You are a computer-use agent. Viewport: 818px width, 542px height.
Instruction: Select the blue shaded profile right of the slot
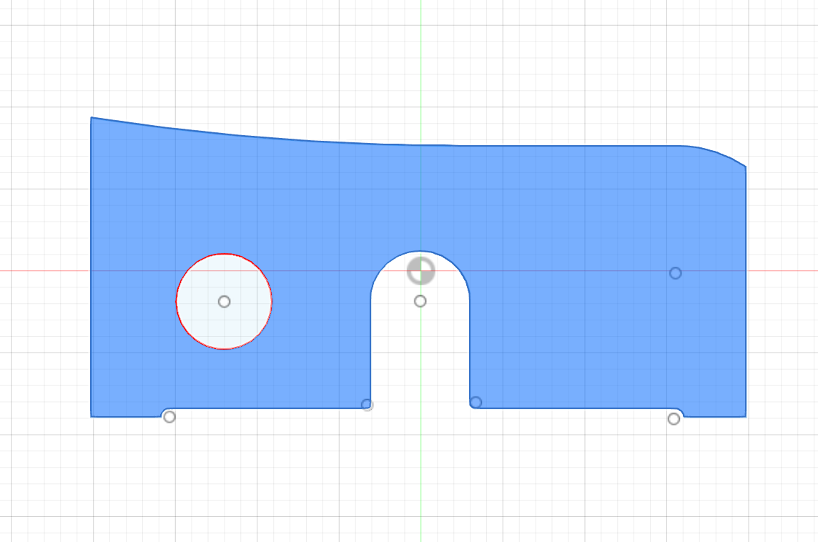point(586,322)
